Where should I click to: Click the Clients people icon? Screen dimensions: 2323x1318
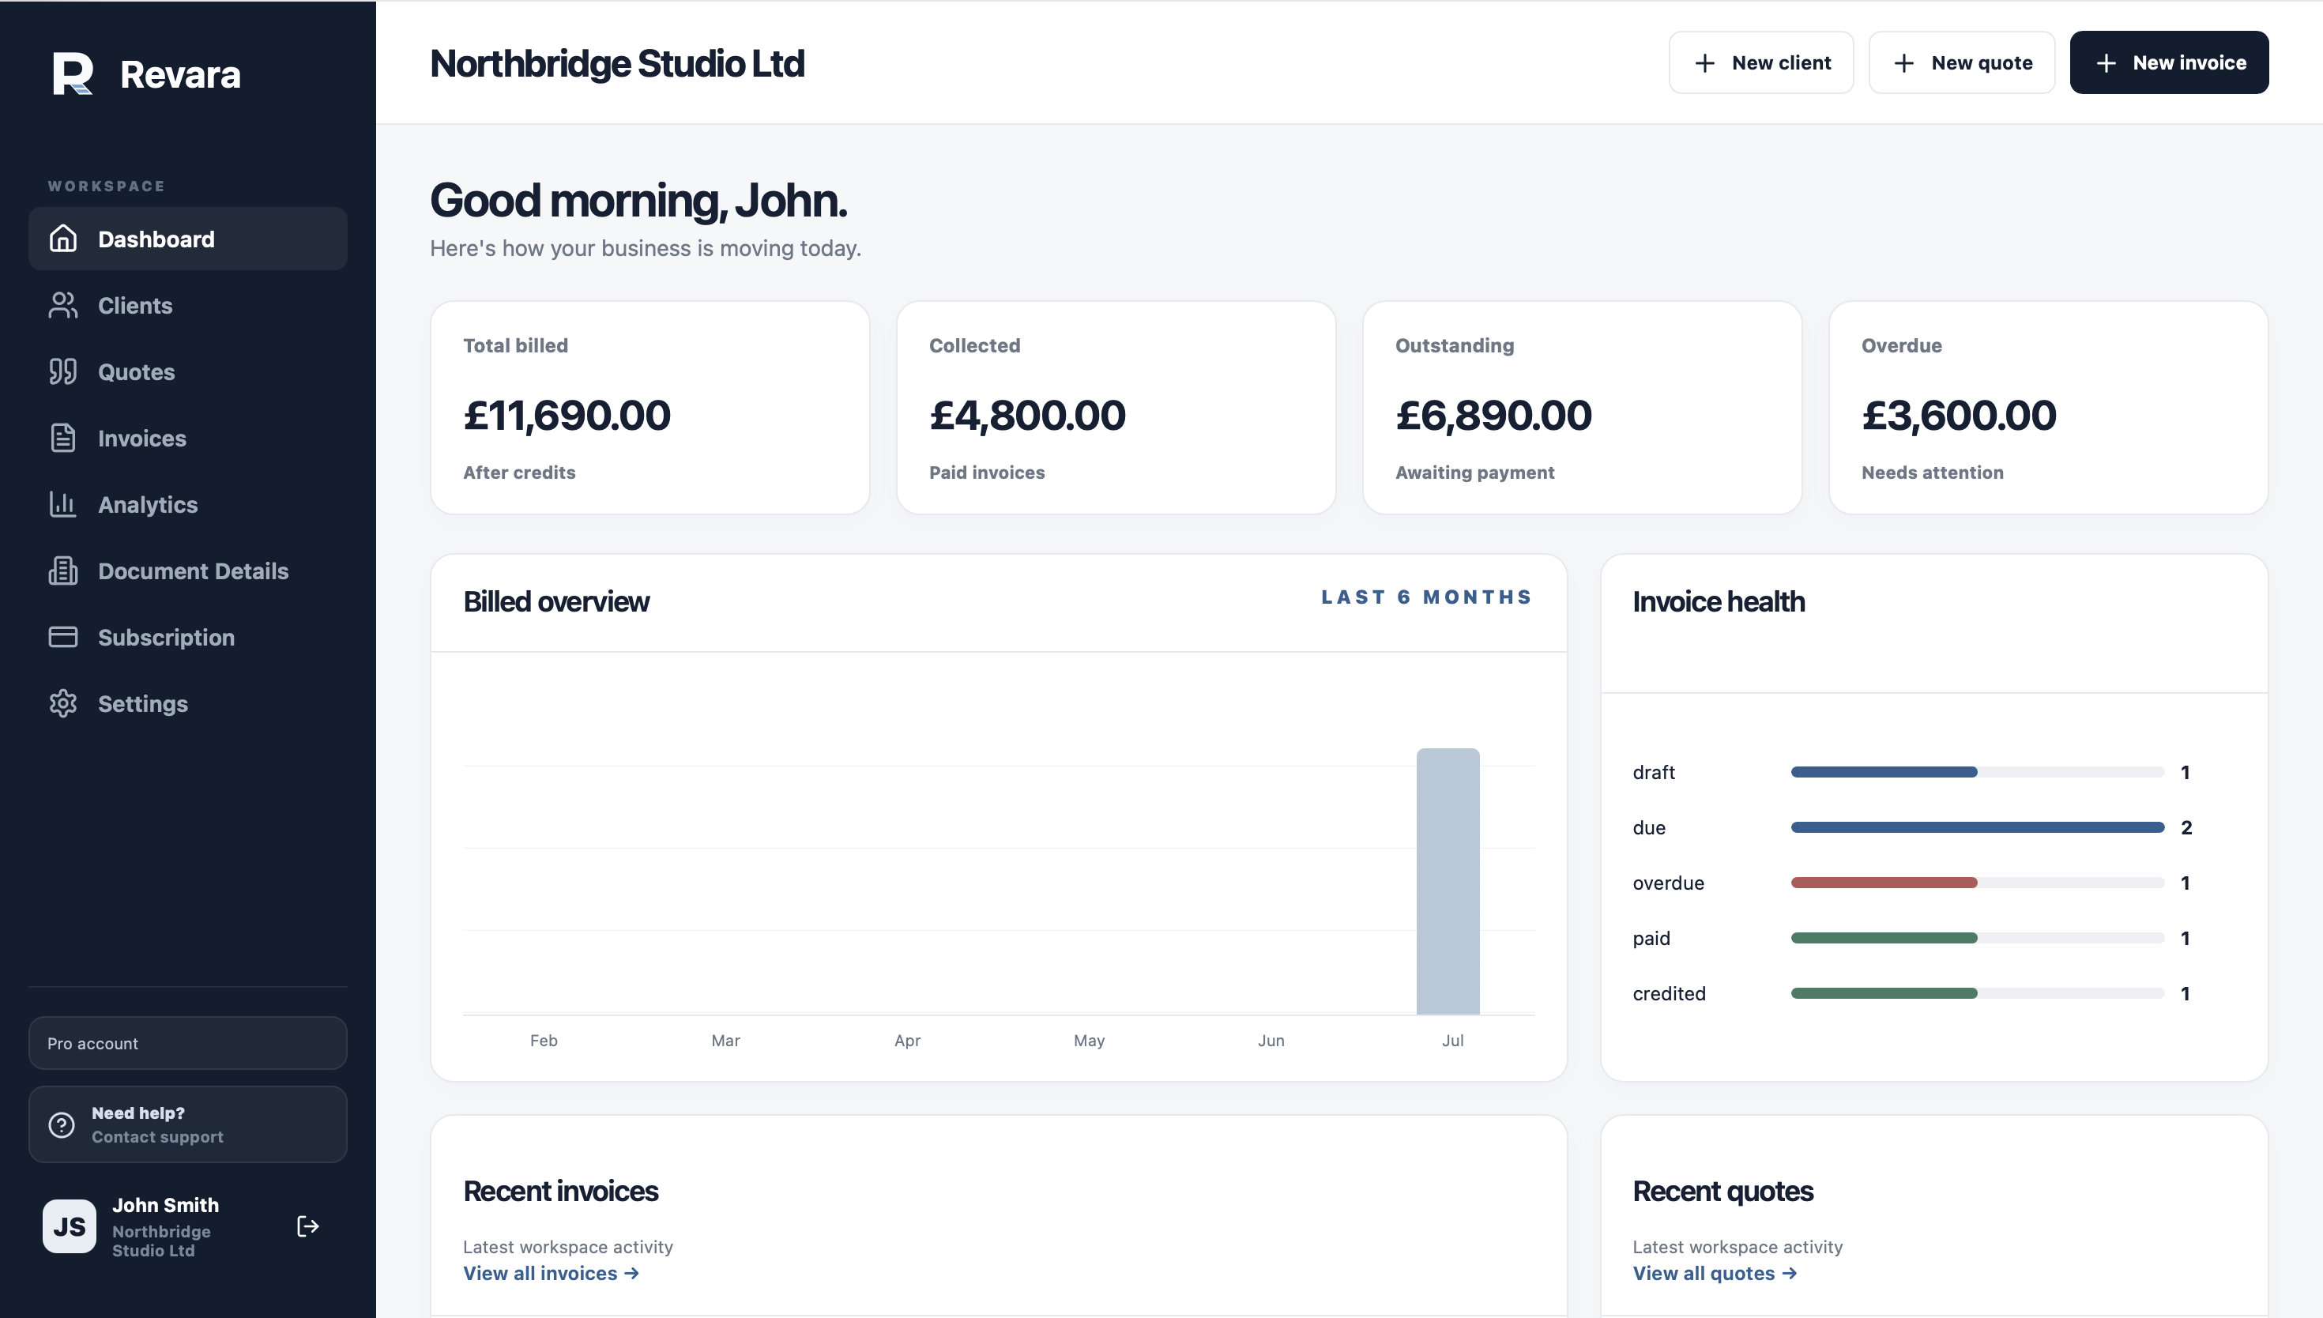click(62, 305)
